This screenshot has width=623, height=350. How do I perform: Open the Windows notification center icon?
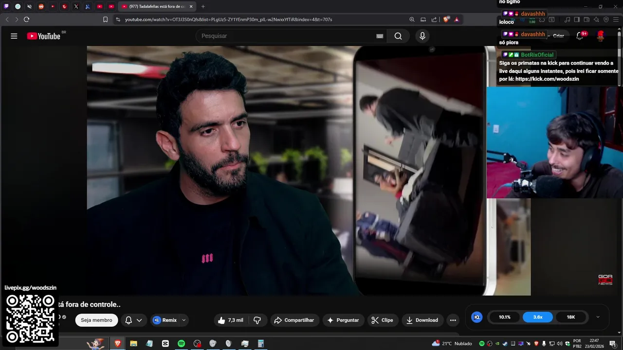pos(613,343)
